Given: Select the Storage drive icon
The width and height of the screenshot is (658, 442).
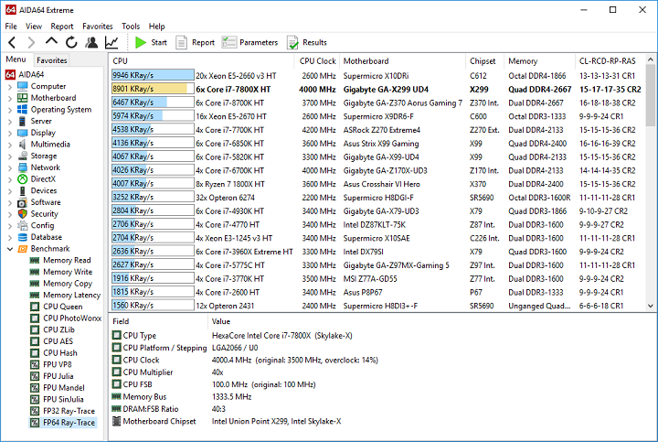Looking at the screenshot, I should 22,156.
